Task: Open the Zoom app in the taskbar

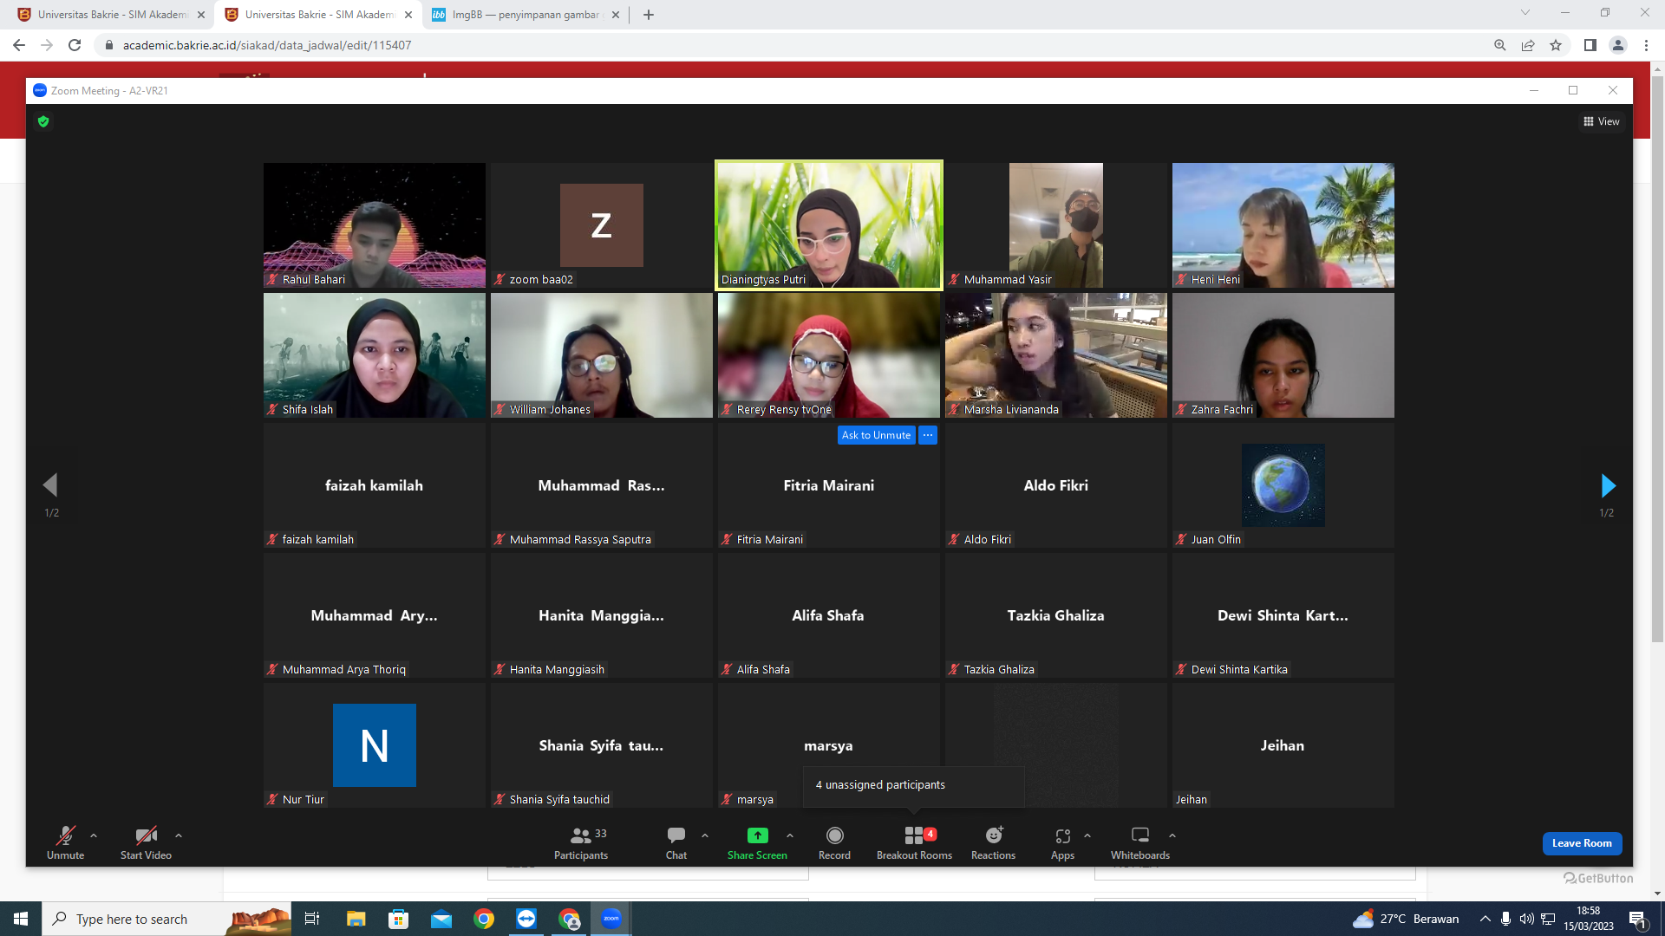Action: 611,919
